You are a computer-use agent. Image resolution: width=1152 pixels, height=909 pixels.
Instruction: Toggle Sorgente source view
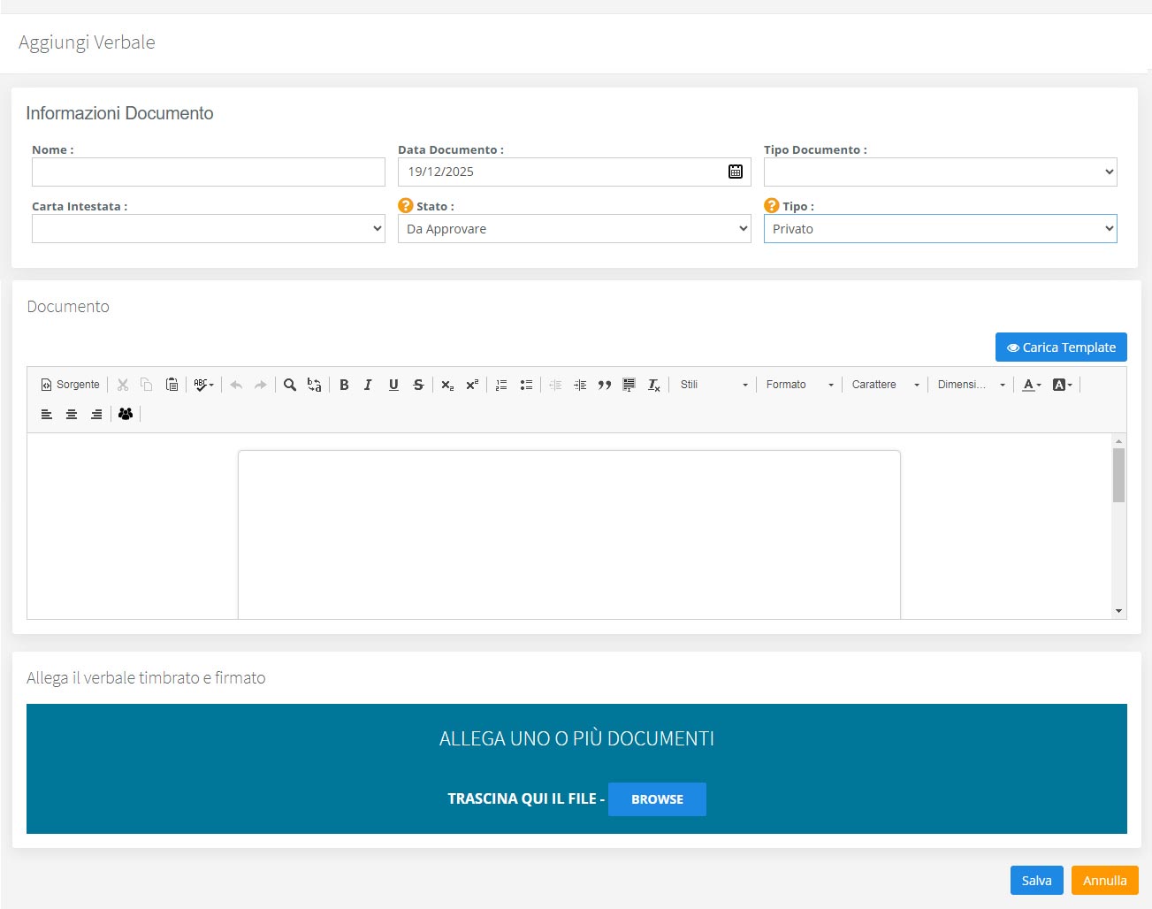coord(71,385)
